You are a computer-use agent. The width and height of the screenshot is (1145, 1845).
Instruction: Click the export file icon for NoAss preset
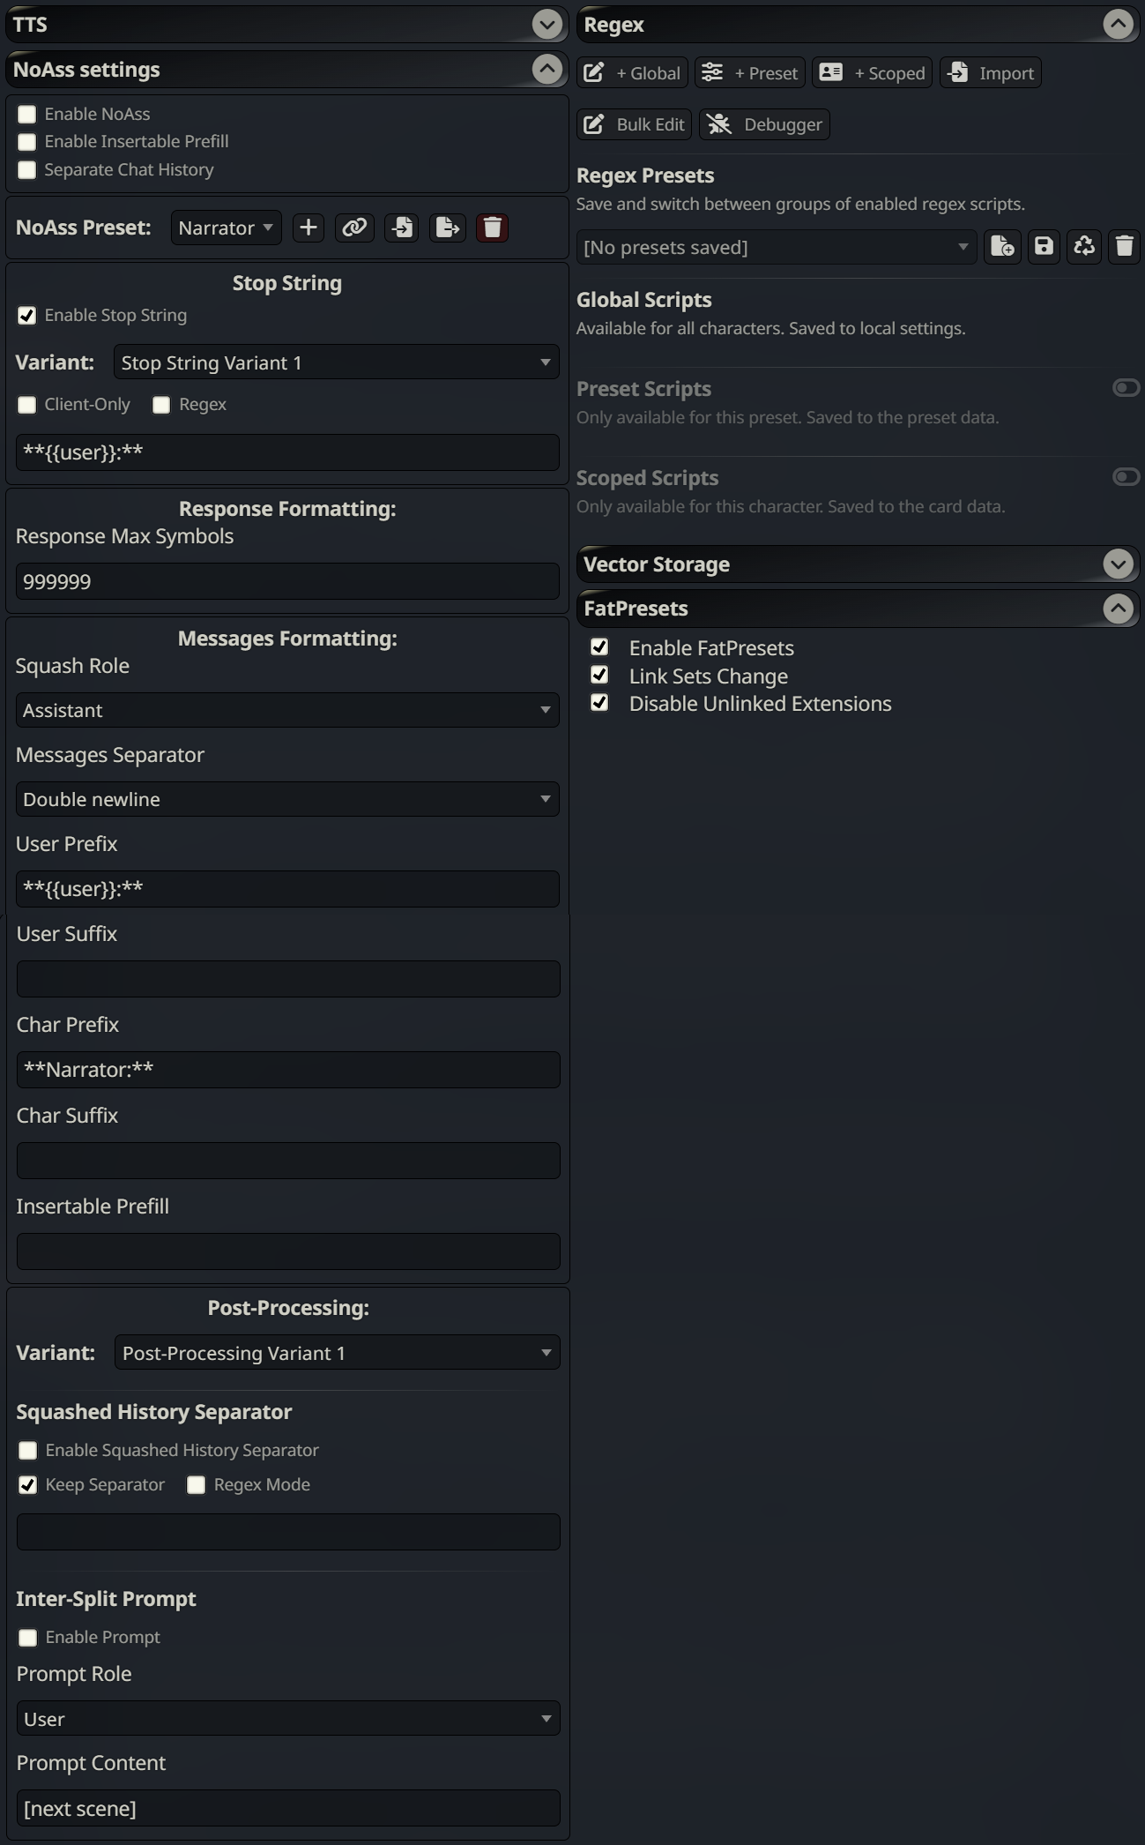click(448, 228)
